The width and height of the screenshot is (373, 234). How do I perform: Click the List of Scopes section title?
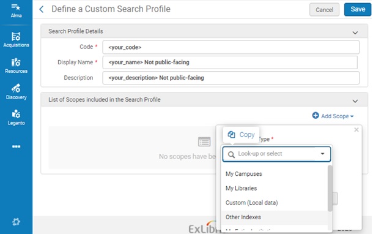pos(105,100)
